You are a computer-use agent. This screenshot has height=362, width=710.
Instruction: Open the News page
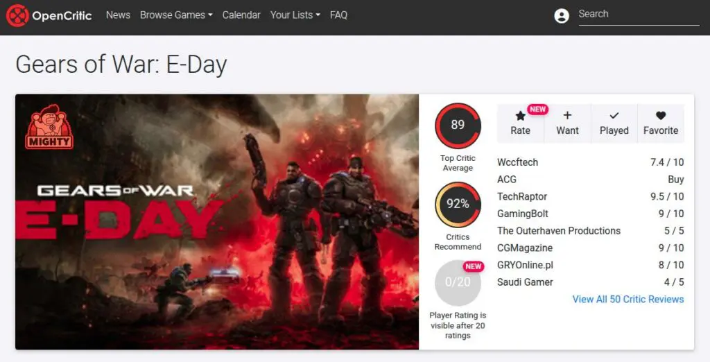(118, 15)
